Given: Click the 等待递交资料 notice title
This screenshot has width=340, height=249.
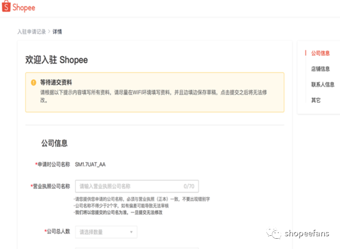Looking at the screenshot, I should pos(56,82).
